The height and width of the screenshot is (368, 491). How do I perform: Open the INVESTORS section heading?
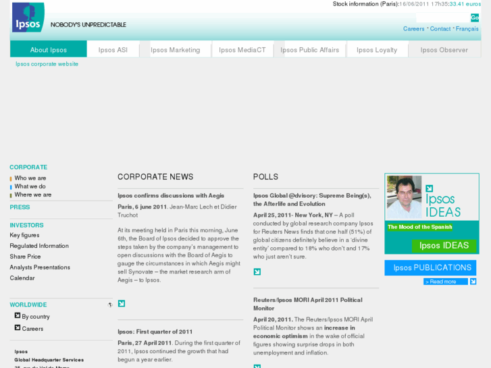[x=26, y=225]
